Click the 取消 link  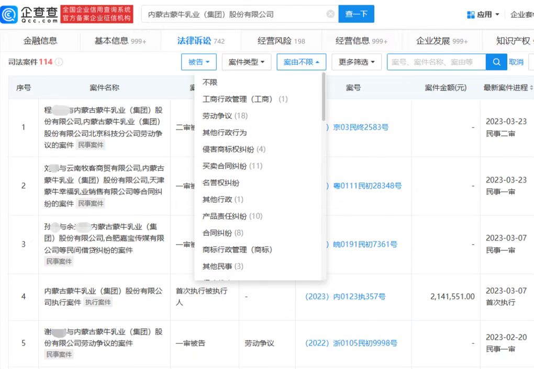coord(516,62)
